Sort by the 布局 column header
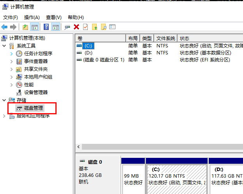243x194 pixels. (x=133, y=38)
